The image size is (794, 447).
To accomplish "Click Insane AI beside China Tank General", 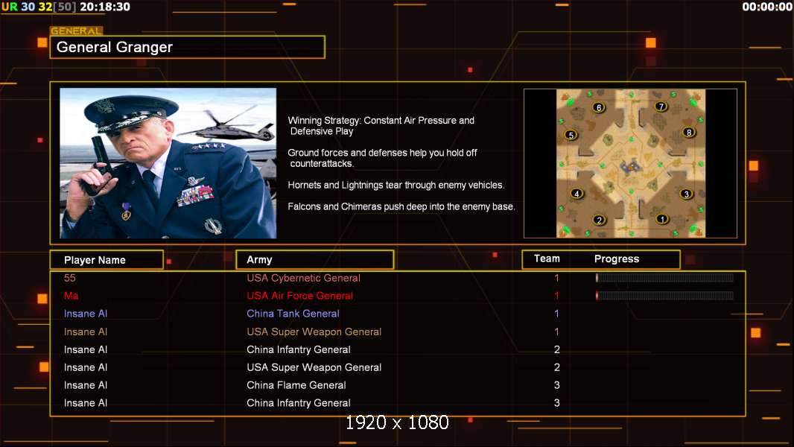I will pyautogui.click(x=86, y=314).
